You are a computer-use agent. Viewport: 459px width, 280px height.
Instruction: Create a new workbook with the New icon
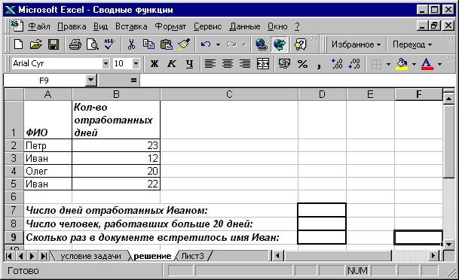pos(19,44)
